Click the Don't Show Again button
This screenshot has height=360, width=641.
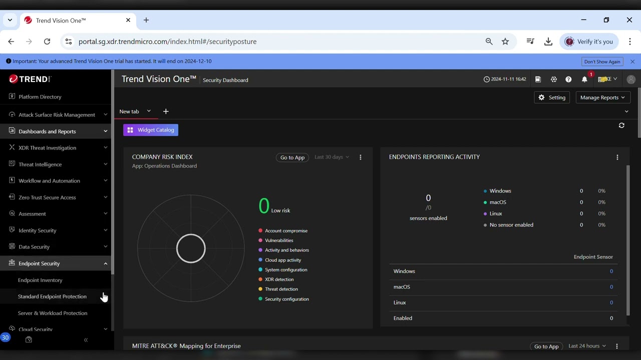coord(602,61)
